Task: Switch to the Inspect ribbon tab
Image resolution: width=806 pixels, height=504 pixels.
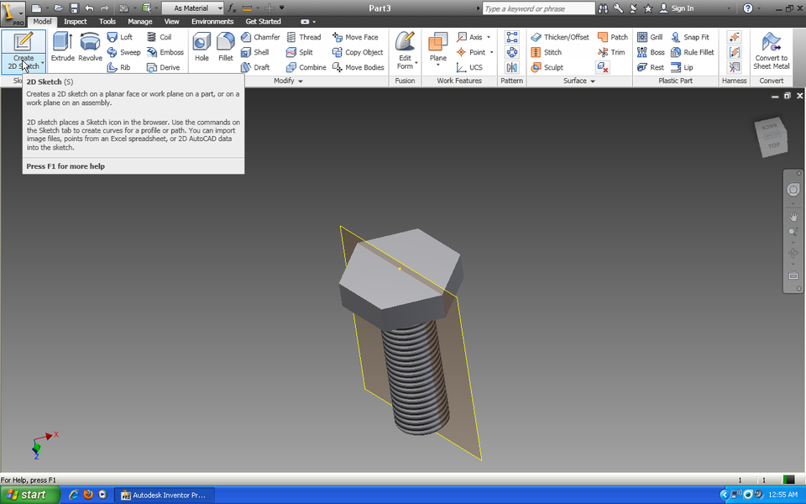Action: pos(76,21)
